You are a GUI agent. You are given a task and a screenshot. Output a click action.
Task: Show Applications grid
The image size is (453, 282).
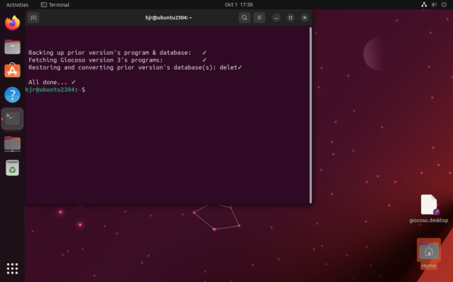[12, 269]
